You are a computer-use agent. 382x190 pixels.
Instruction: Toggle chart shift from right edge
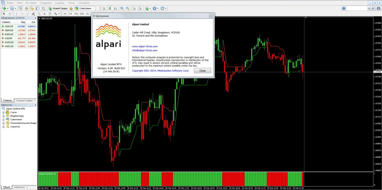coord(140,8)
